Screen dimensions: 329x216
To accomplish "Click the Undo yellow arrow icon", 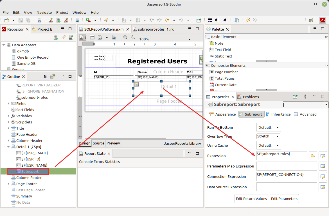I will pos(248,20).
